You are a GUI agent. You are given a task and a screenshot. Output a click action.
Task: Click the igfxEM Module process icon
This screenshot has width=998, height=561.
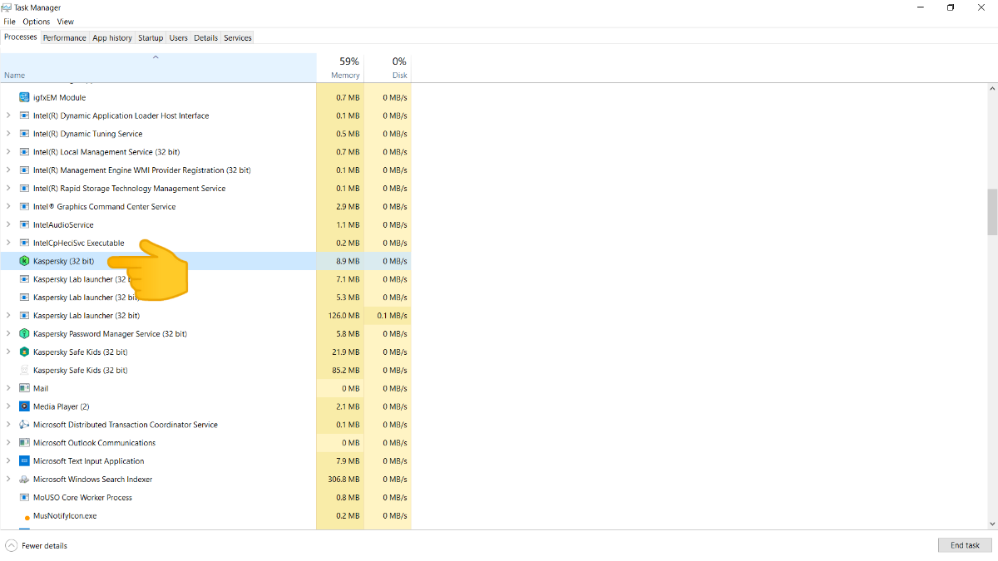click(24, 97)
